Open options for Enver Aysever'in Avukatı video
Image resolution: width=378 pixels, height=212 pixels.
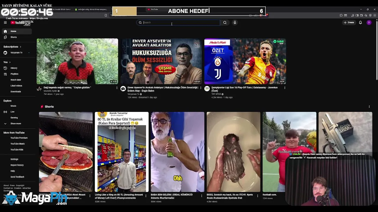[201, 88]
